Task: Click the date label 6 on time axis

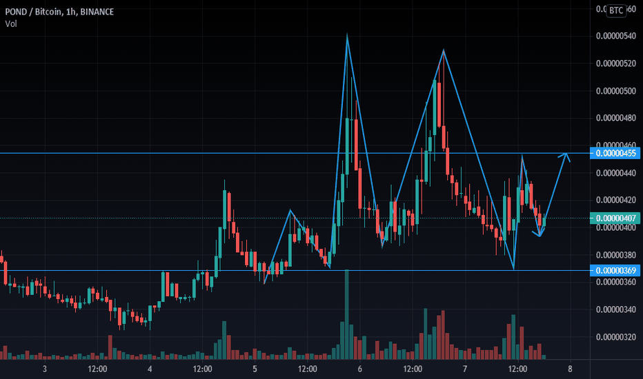Action: click(x=359, y=369)
